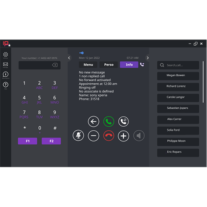207x207 pixels.
Task: Open the Settings gear in sidebar
Action: [x=6, y=55]
